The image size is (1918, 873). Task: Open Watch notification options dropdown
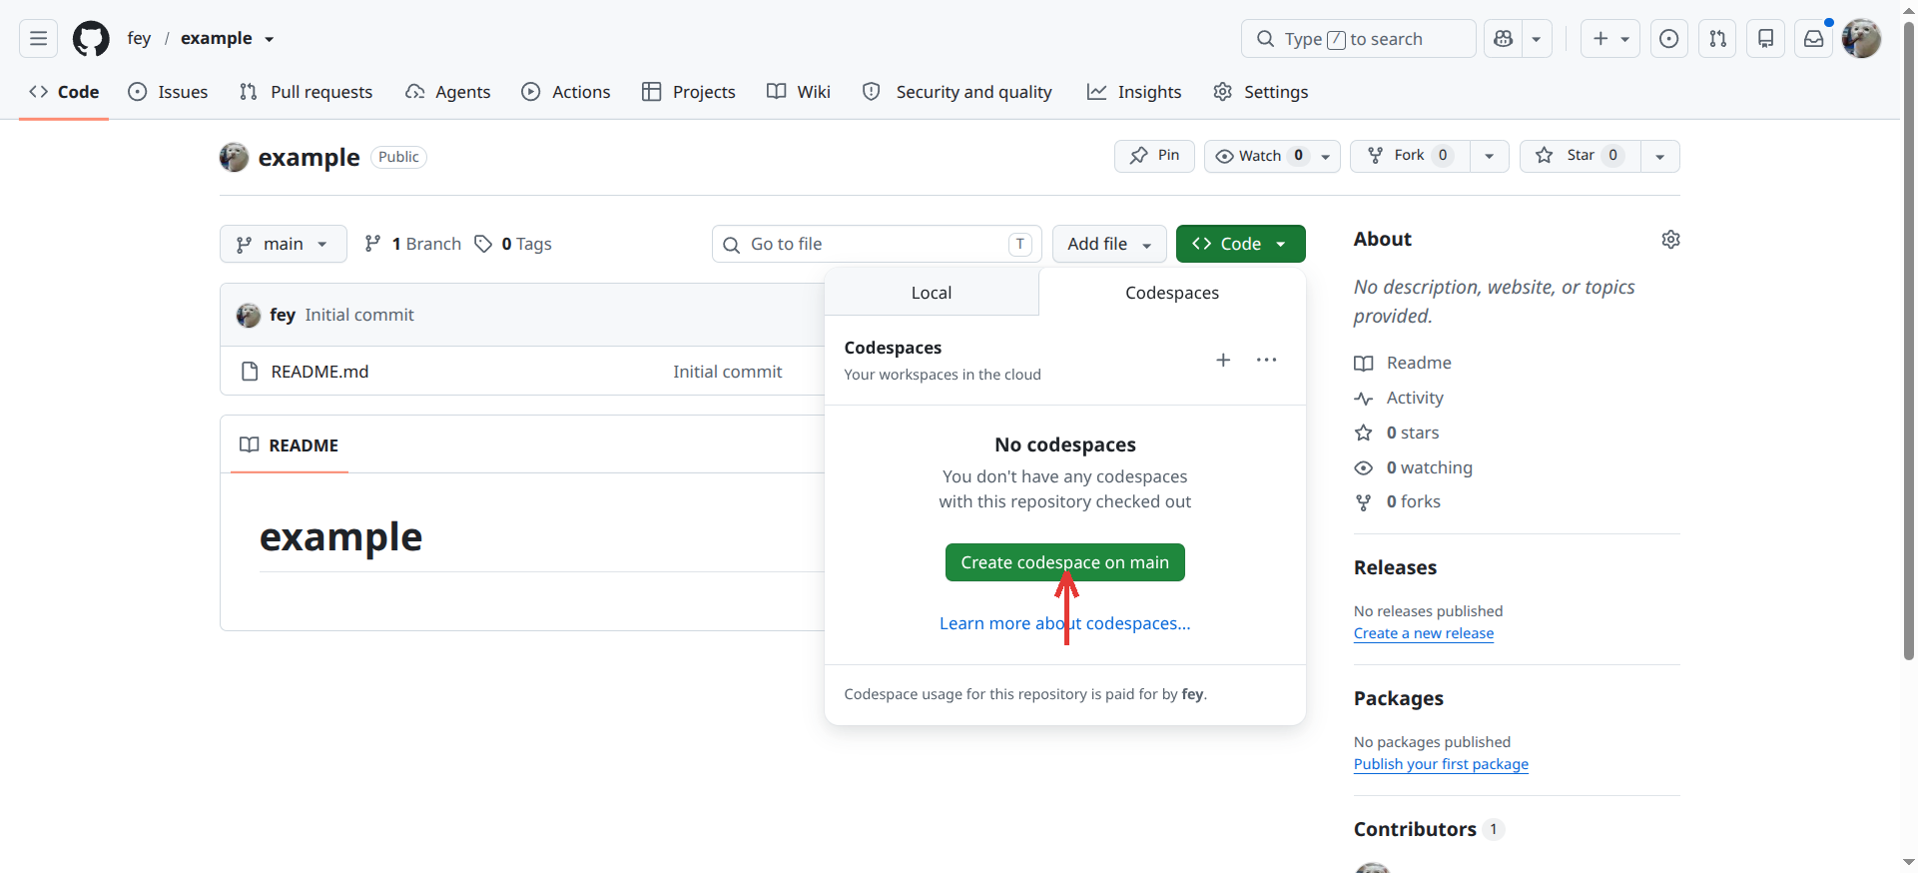click(x=1272, y=156)
